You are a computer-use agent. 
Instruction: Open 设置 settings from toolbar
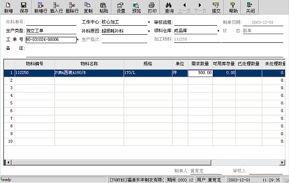(121, 8)
